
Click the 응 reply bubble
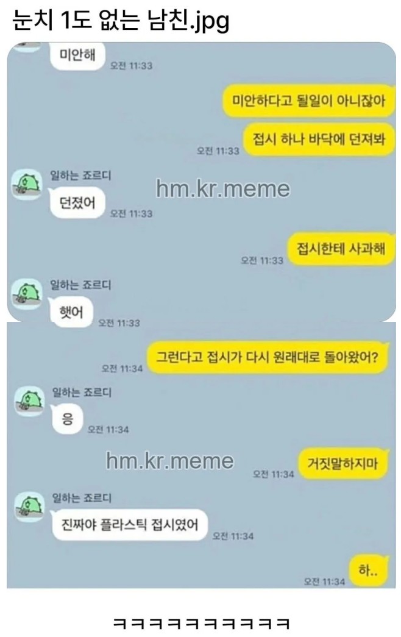(67, 418)
